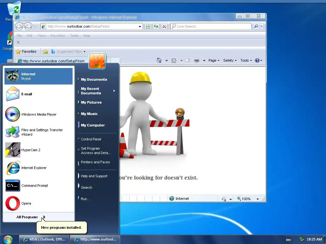The width and height of the screenshot is (326, 244).
Task: Click the Internet security zone indicator
Action: pyautogui.click(x=179, y=199)
